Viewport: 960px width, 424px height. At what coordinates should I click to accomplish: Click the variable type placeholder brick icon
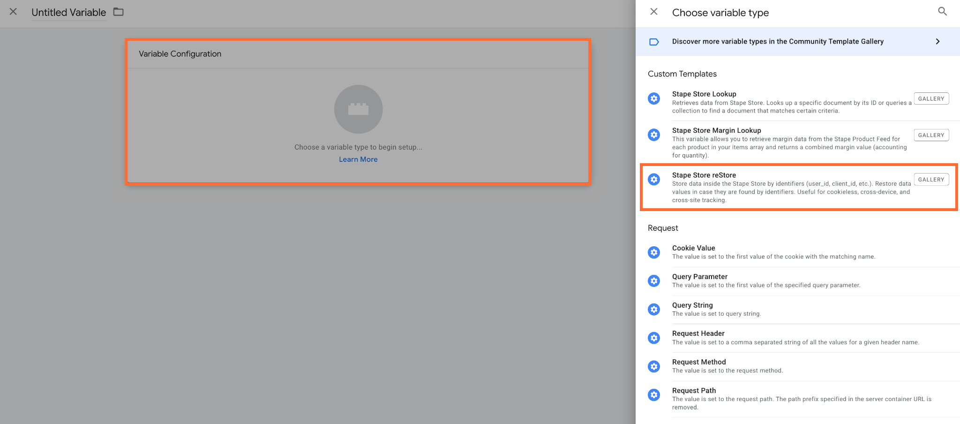coord(358,109)
